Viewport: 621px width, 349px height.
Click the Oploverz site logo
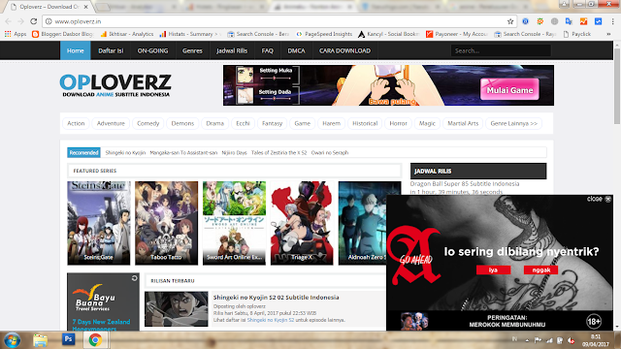tap(115, 85)
